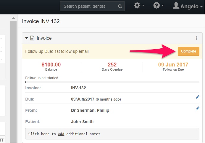Click the additional notes text box

coord(112,134)
